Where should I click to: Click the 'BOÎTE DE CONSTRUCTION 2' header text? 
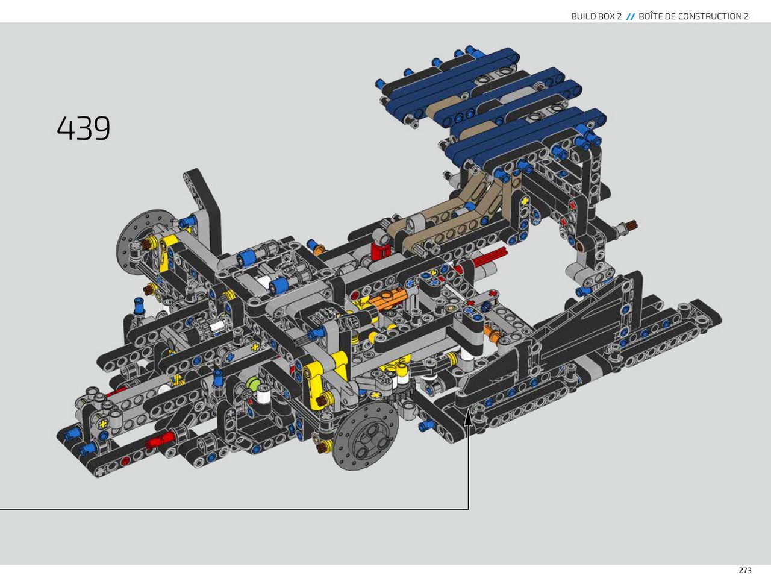[693, 16]
